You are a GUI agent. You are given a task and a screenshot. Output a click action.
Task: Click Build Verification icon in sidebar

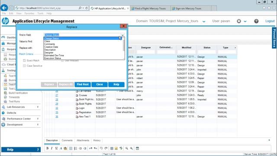[x=6, y=93]
